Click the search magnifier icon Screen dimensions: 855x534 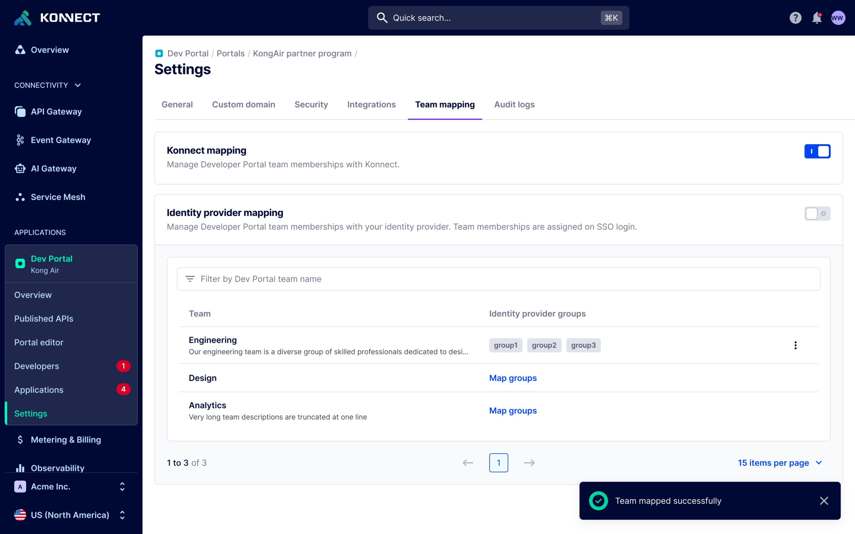tap(382, 18)
